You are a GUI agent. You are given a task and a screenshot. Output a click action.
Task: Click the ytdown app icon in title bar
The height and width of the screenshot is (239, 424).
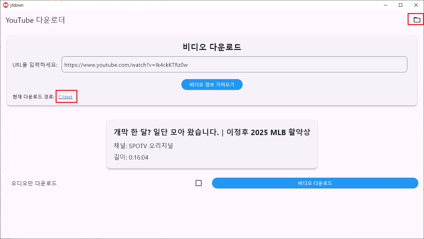tap(5, 5)
